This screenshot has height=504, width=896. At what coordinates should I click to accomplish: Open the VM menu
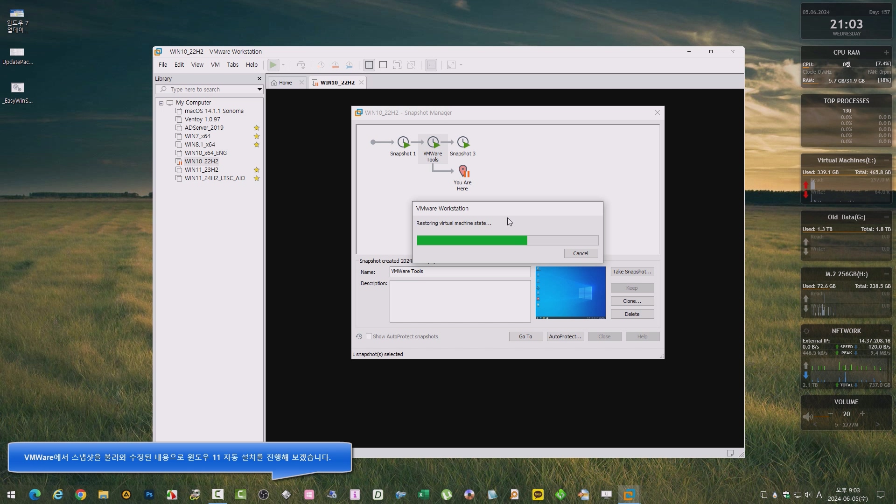click(215, 65)
